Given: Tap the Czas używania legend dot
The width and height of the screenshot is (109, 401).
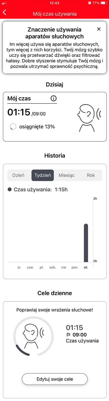Looking at the screenshot, I should (9, 189).
